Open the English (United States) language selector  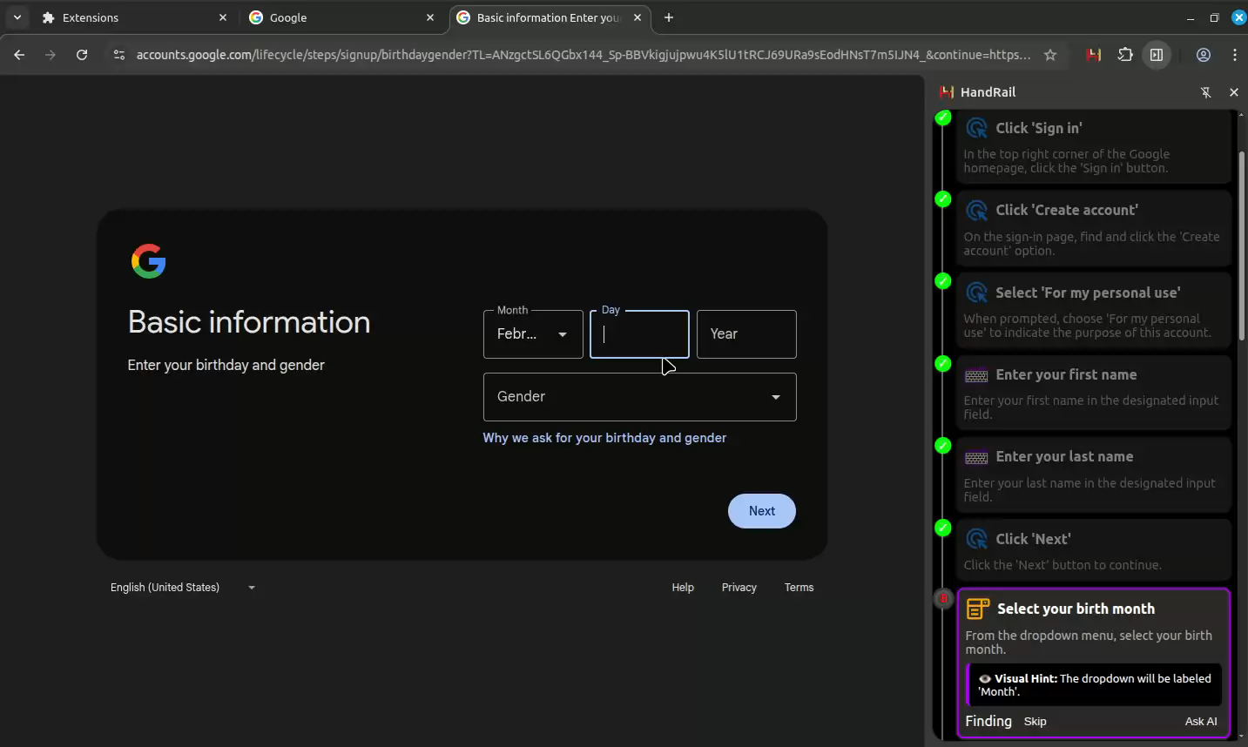[183, 588]
